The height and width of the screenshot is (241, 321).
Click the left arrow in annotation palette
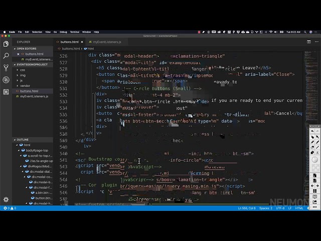pos(312,186)
